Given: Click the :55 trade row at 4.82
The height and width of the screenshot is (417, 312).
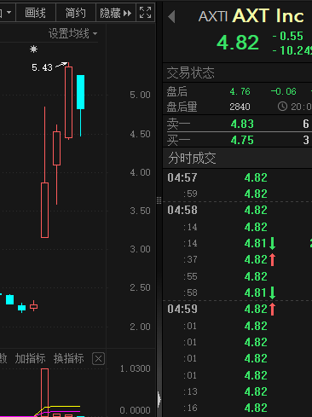Looking at the screenshot, I should 238,276.
